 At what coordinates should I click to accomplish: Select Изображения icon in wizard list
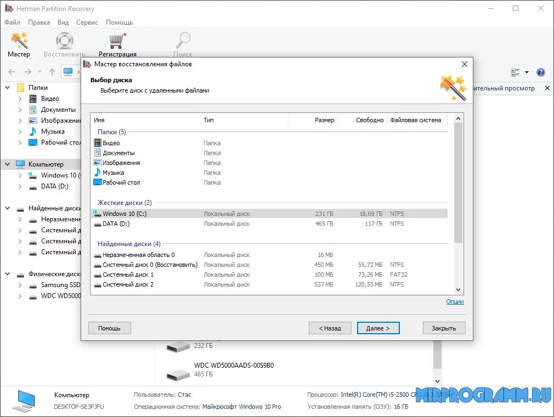pyautogui.click(x=98, y=162)
